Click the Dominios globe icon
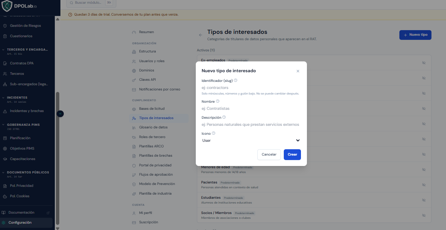 tap(134, 70)
